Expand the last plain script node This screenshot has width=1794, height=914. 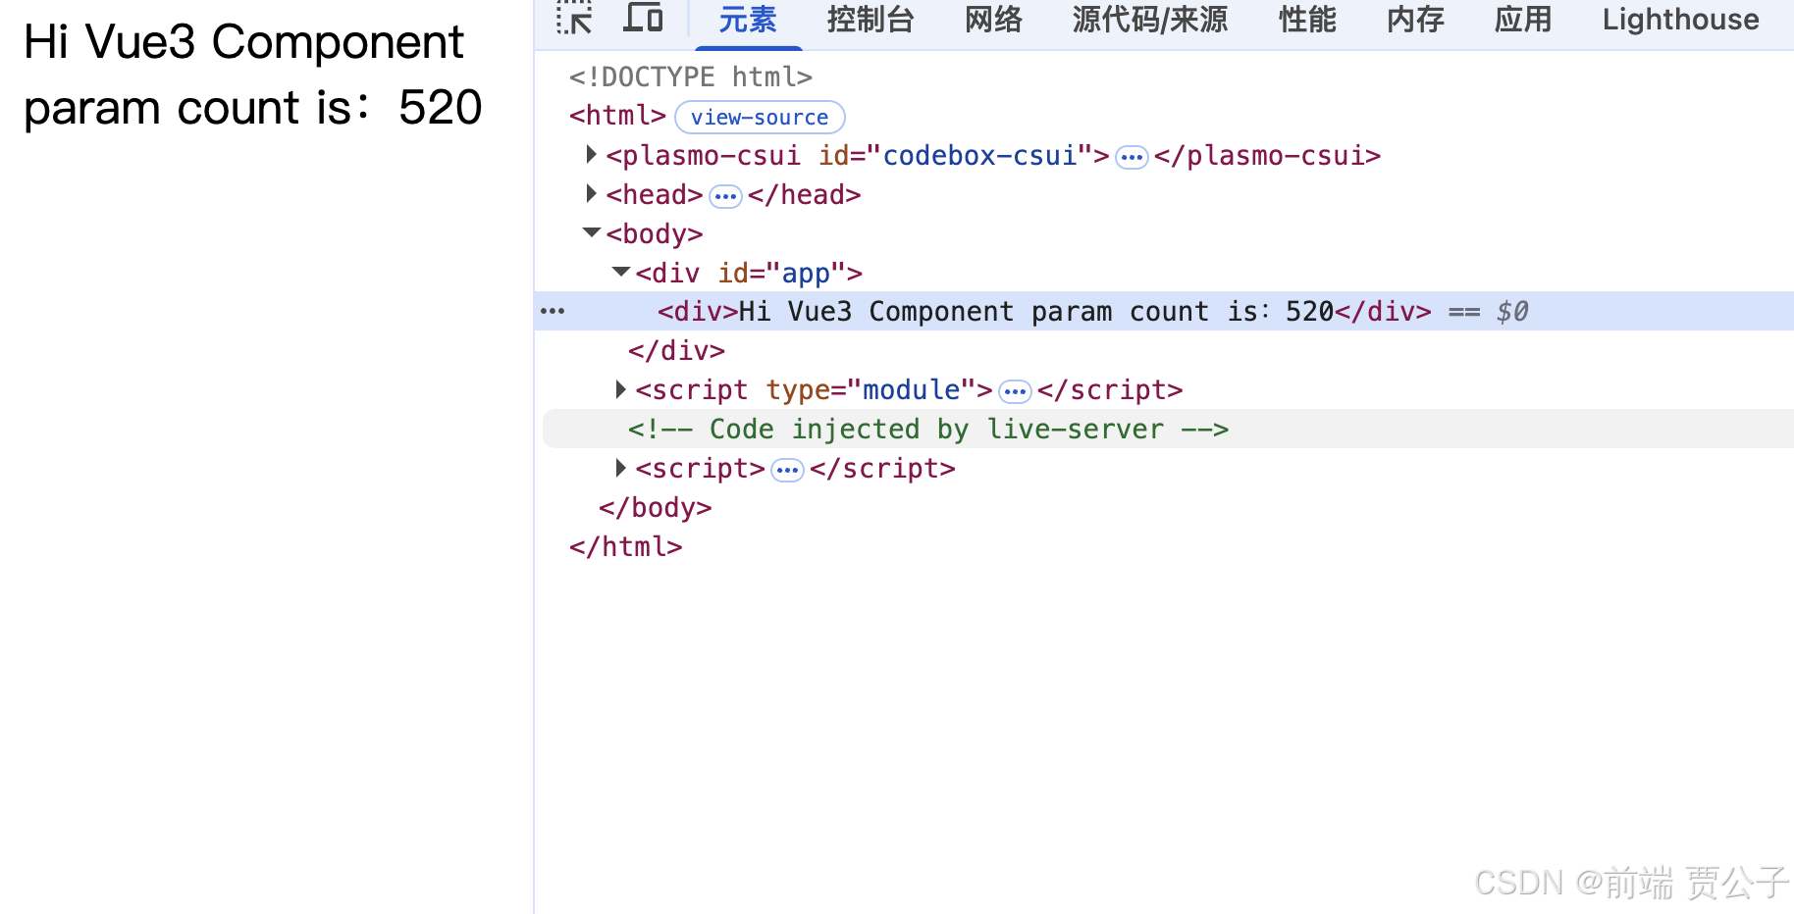[620, 469]
